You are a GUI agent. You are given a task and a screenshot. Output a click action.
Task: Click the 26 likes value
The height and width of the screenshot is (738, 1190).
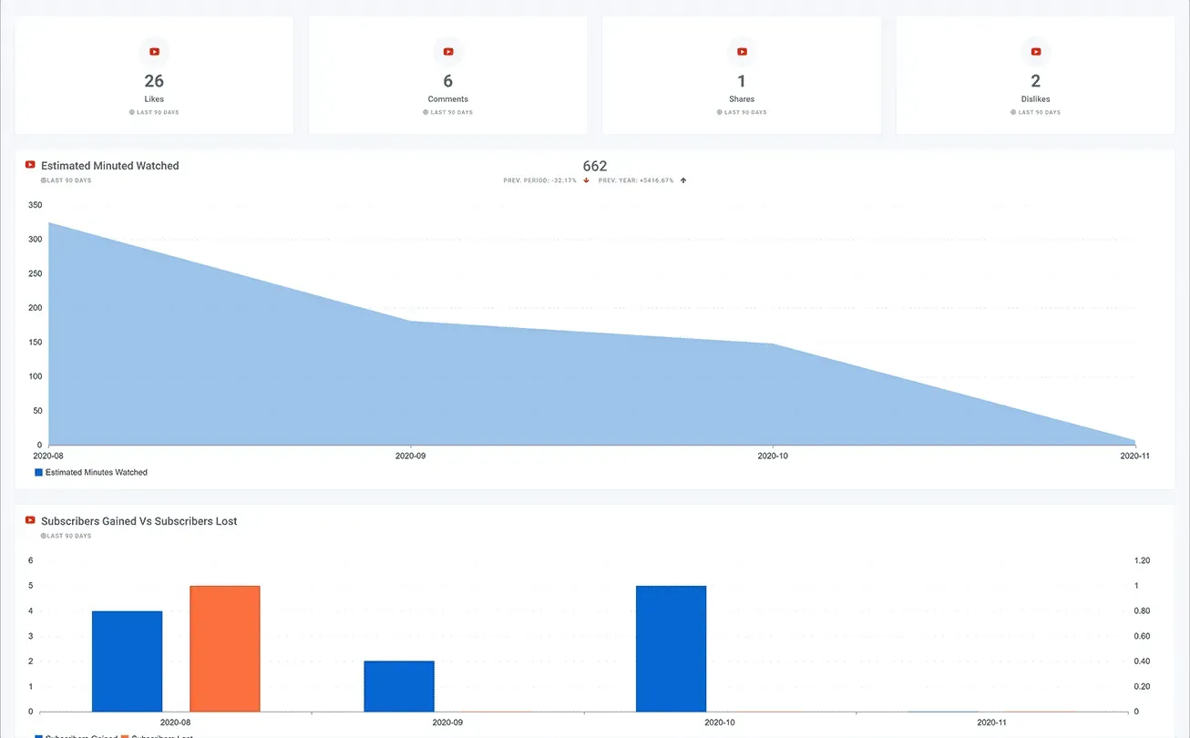154,81
